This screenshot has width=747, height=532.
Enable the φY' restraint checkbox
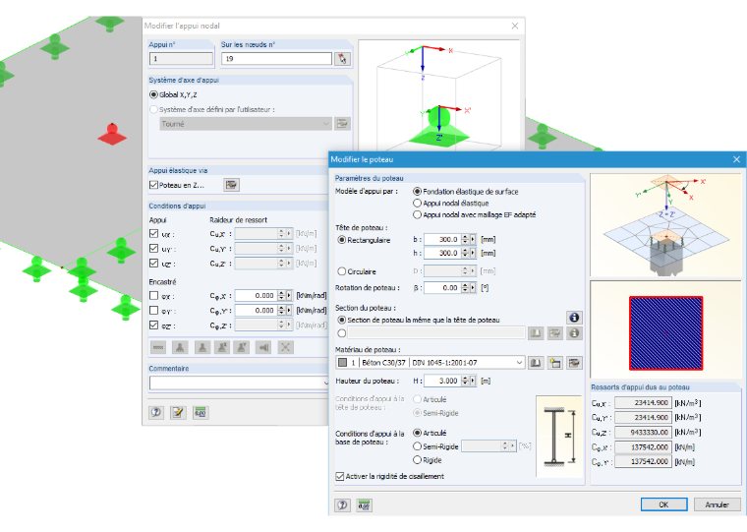153,311
